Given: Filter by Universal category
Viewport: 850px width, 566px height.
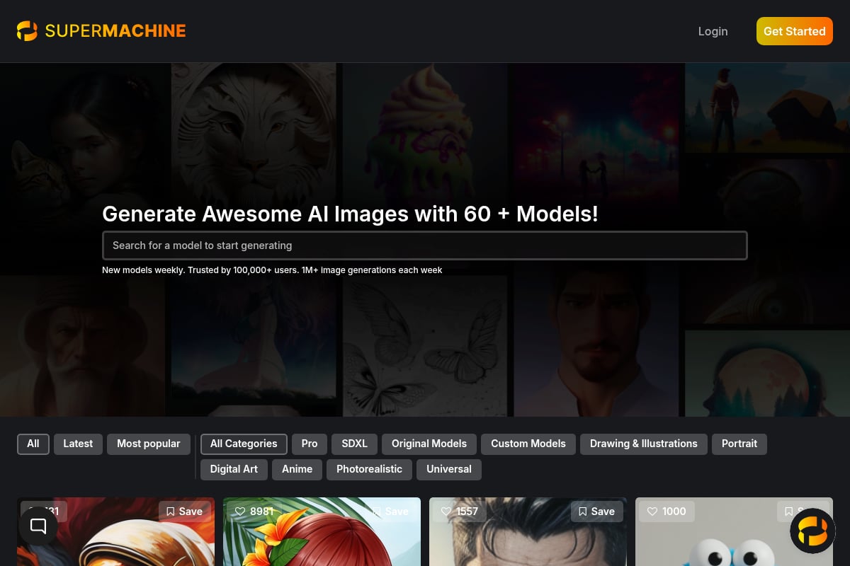Looking at the screenshot, I should 449,470.
